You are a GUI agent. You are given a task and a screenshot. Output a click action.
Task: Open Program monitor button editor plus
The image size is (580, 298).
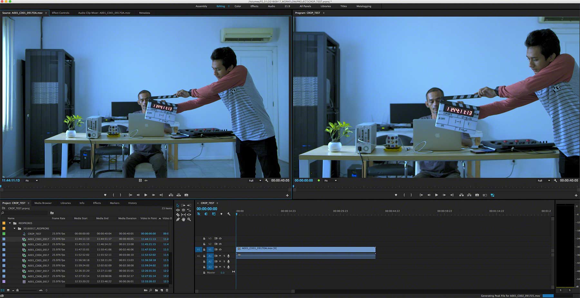click(576, 195)
